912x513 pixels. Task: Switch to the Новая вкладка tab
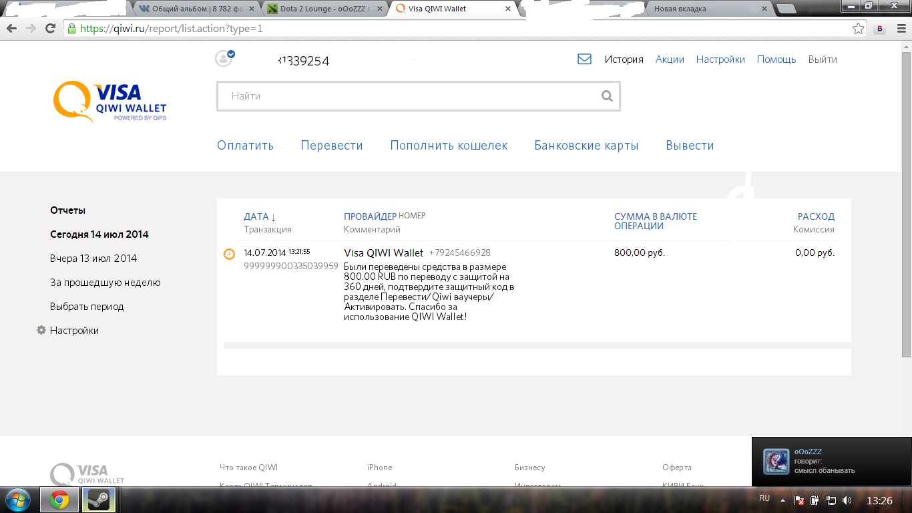(708, 9)
